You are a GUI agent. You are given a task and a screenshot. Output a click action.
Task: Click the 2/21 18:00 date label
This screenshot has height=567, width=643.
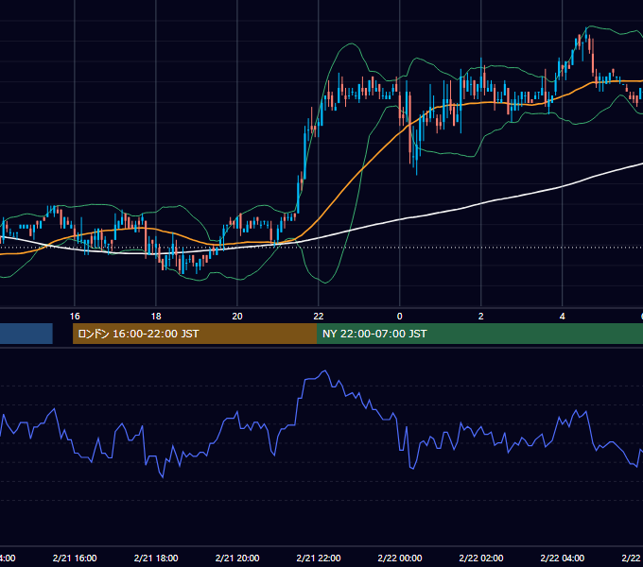(156, 558)
